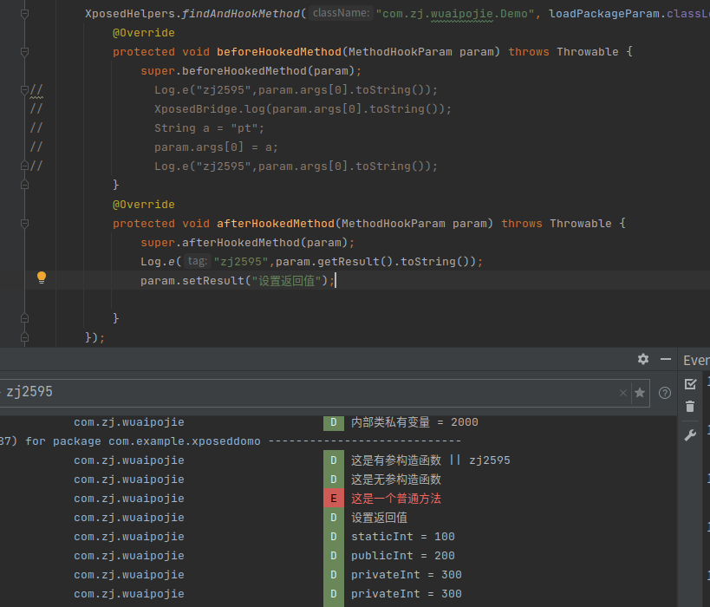
Task: Click the tag: hint in Log.e call
Action: 198,261
